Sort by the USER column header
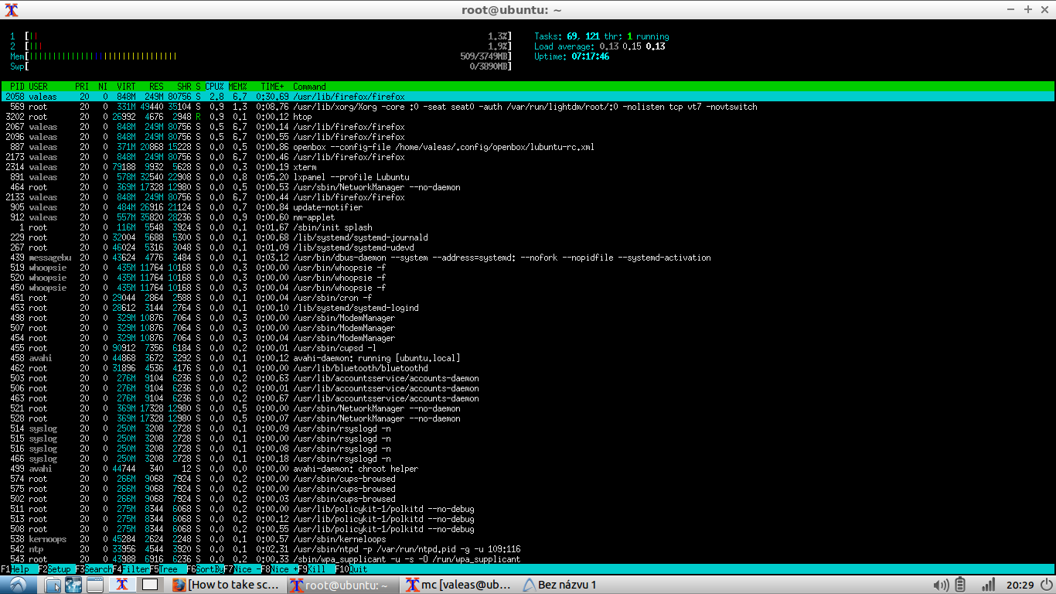Viewport: 1056px width, 594px height. pos(39,87)
